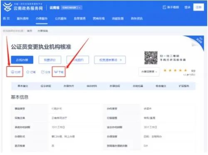This screenshot has width=208, height=155.
Task: Switch to the 基本信息 tab
Action: click(23, 86)
